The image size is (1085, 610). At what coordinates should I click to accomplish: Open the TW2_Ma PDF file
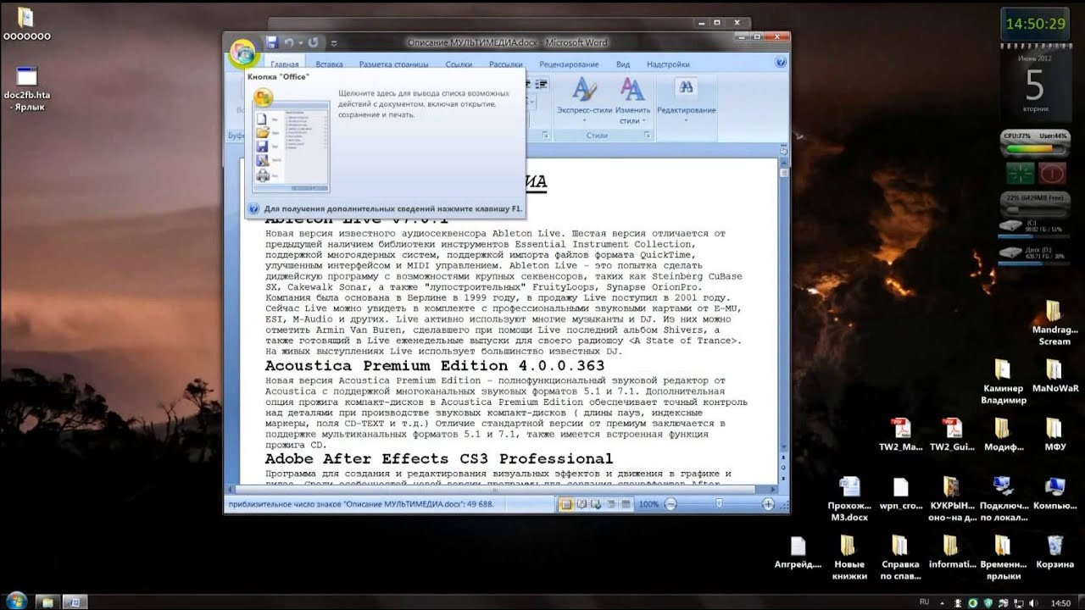(900, 435)
